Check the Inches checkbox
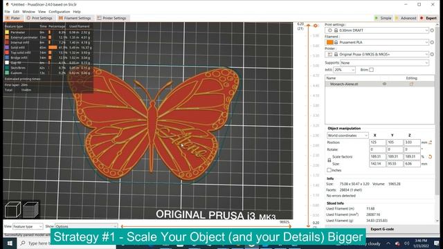The image size is (443, 249). (329, 170)
